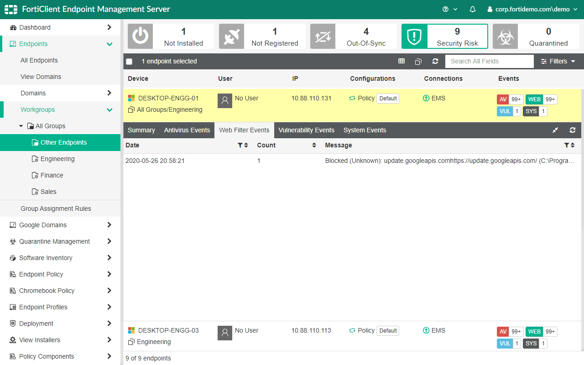Open the Filters dropdown
The width and height of the screenshot is (584, 365).
(x=558, y=61)
